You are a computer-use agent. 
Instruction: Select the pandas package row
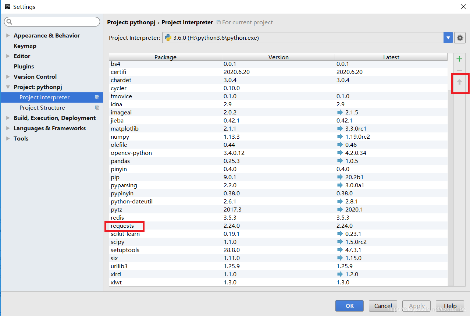coord(278,161)
